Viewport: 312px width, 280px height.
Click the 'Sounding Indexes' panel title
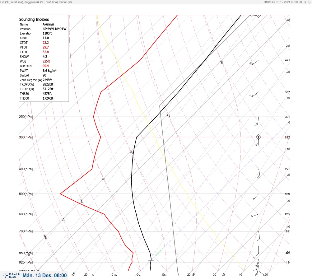34,19
